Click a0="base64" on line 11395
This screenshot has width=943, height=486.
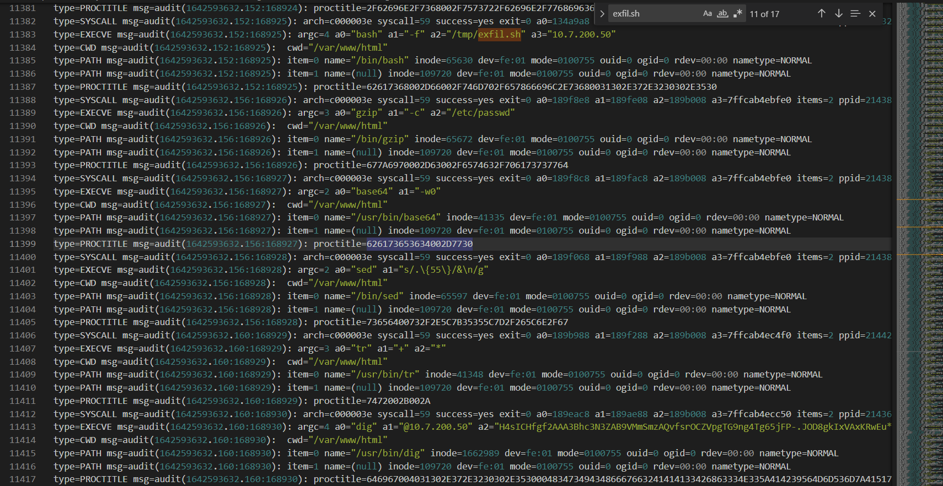(364, 191)
